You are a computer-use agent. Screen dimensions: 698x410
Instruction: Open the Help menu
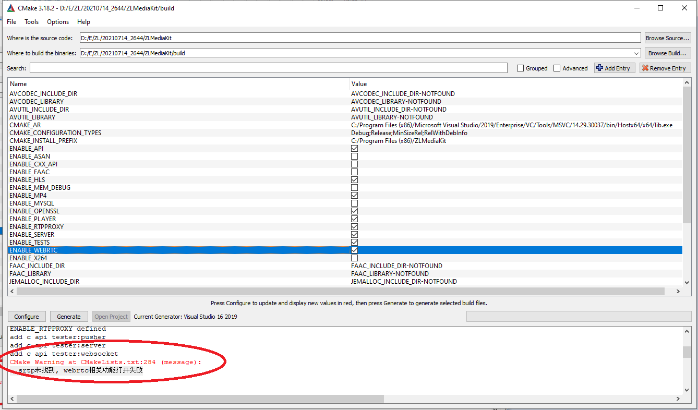tap(83, 22)
